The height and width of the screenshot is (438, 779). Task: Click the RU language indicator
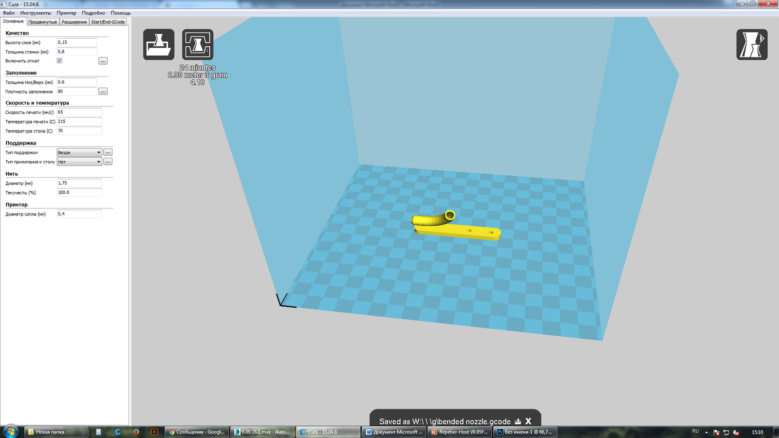(695, 431)
